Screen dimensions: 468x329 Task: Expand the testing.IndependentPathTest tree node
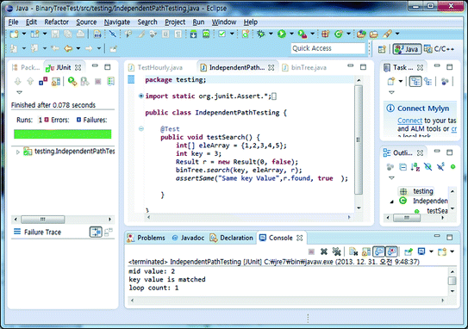(18, 152)
